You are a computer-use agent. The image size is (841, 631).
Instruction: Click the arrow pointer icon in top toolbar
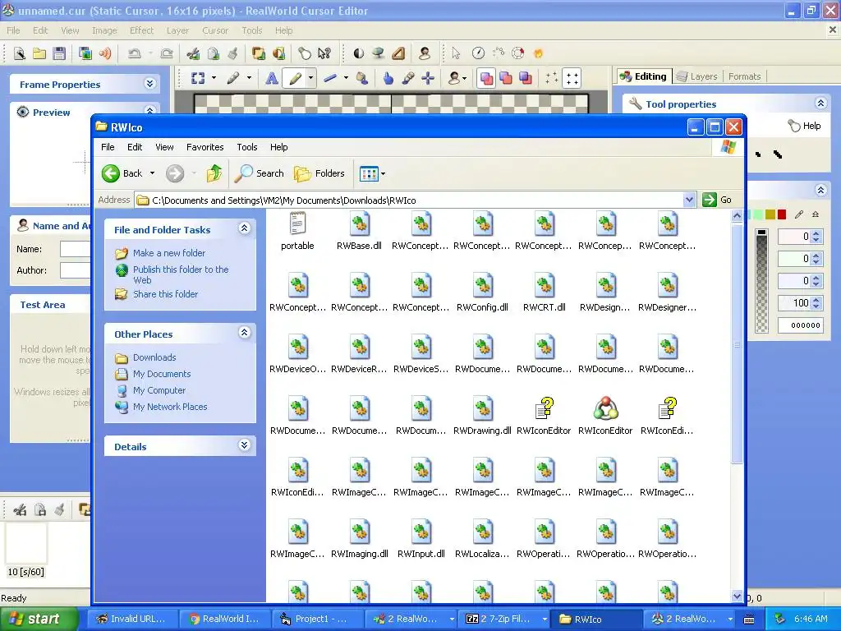click(456, 53)
